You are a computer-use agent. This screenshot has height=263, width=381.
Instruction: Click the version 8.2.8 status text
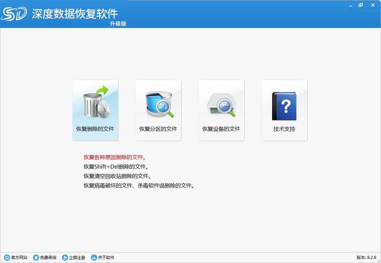(367, 257)
